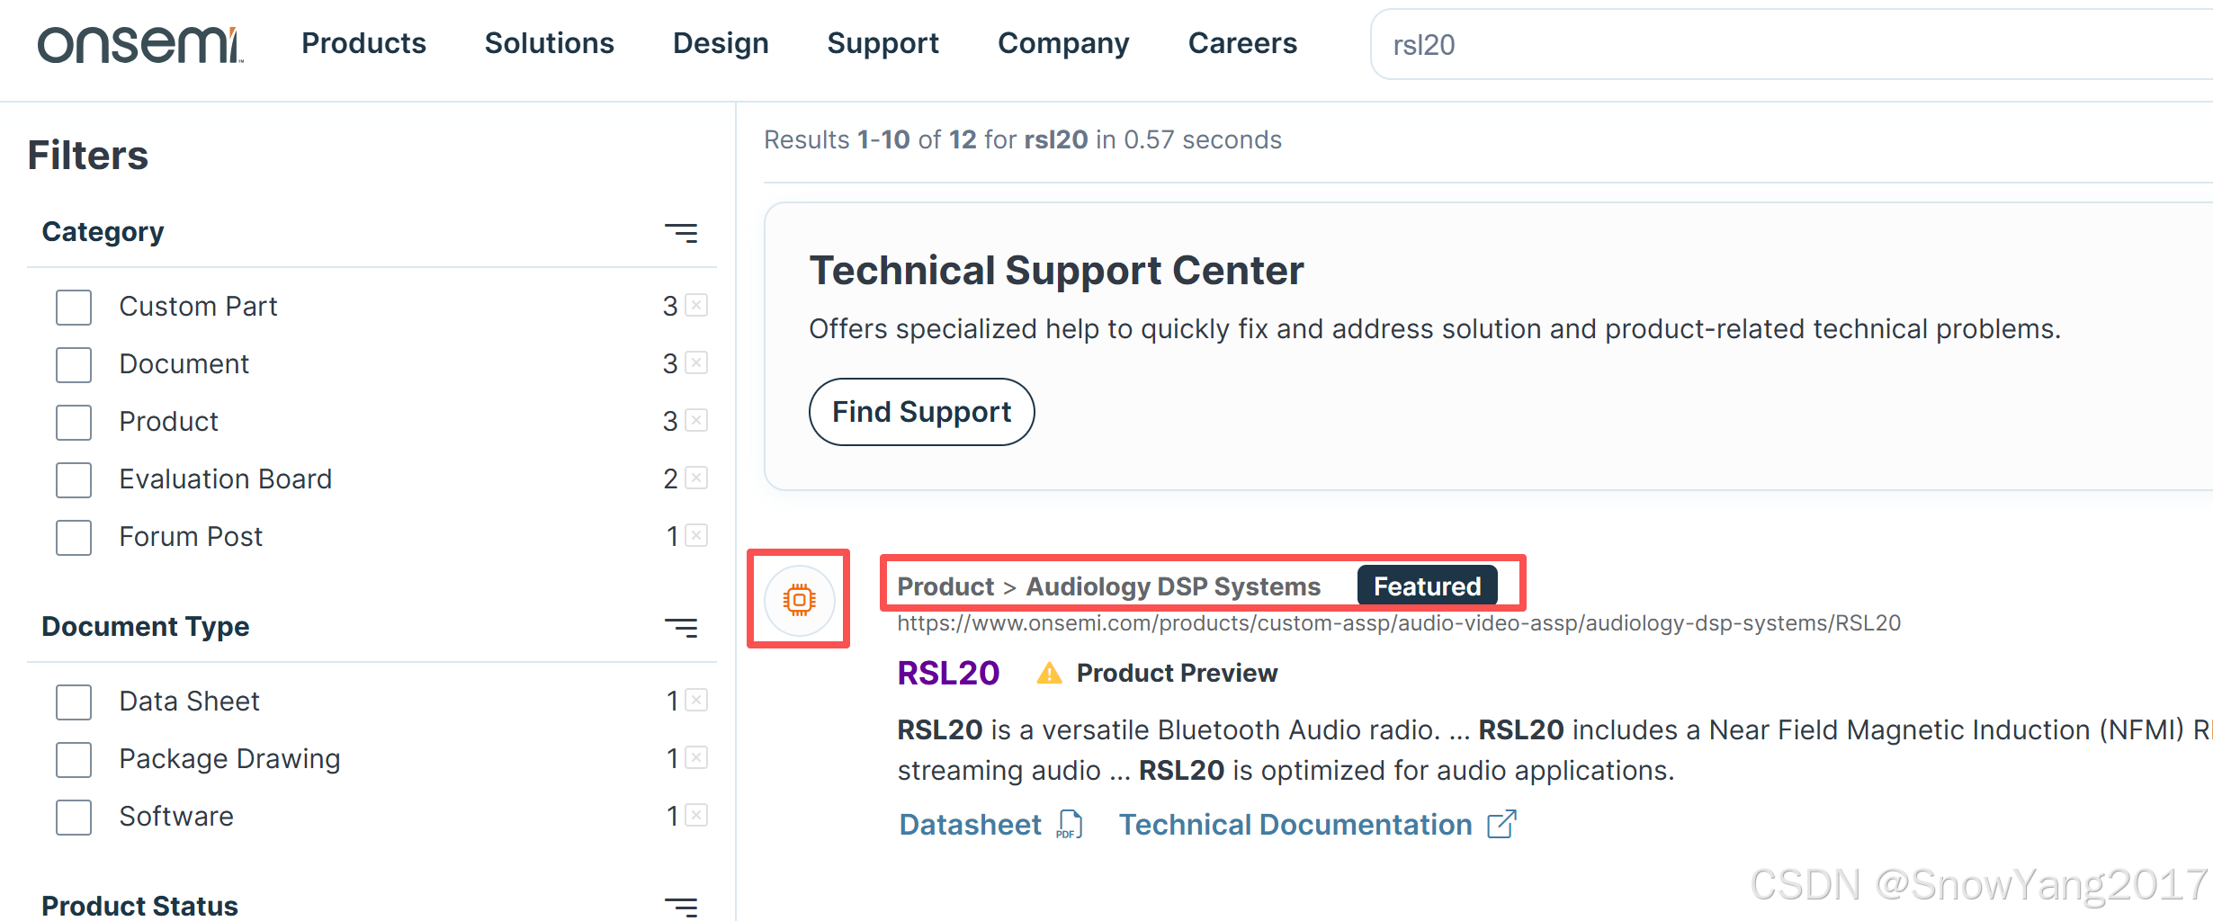Screen dimensions: 2213x921
Task: Check the Data Sheet checkbox
Action: (74, 702)
